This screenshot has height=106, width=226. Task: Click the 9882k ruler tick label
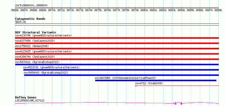[163, 10]
